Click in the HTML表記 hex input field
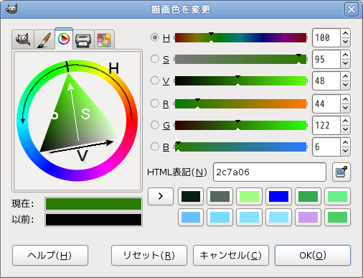 click(270, 172)
